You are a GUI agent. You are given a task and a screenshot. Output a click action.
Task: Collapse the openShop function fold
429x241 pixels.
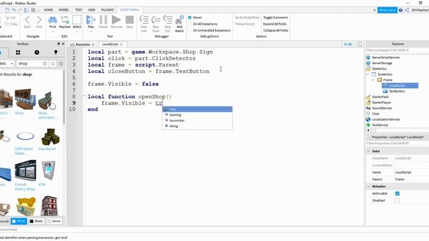[x=84, y=96]
